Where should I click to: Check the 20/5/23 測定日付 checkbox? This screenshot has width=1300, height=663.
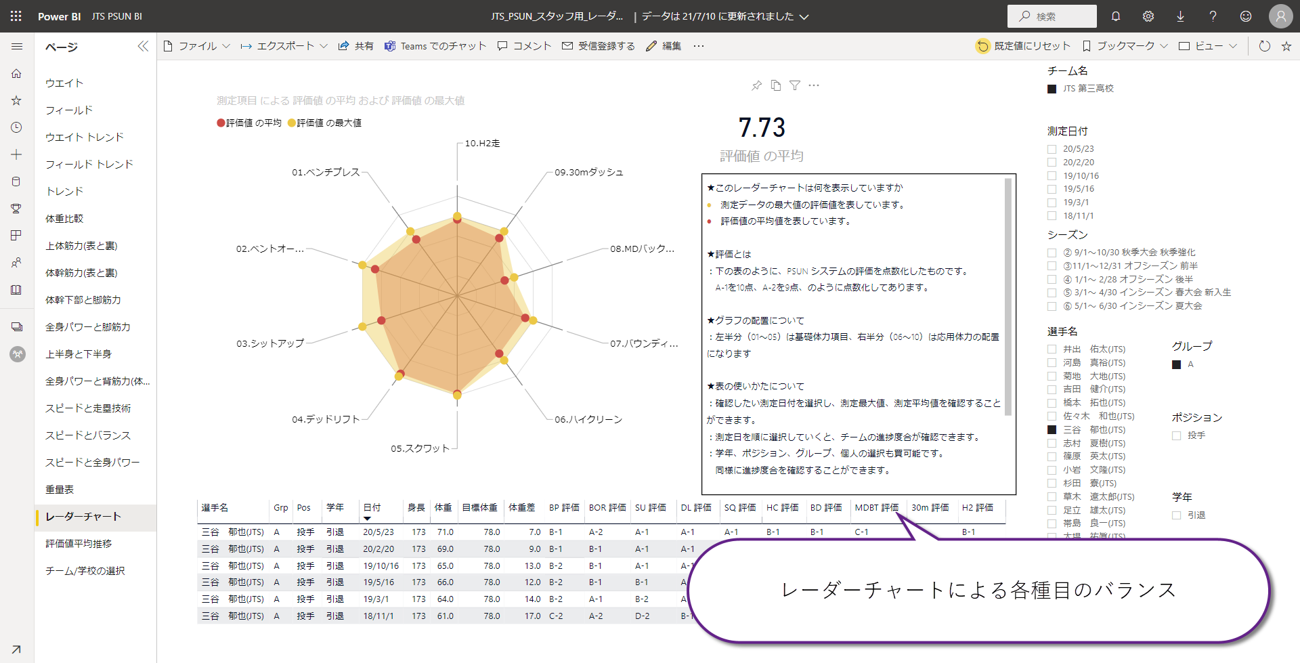(1051, 148)
